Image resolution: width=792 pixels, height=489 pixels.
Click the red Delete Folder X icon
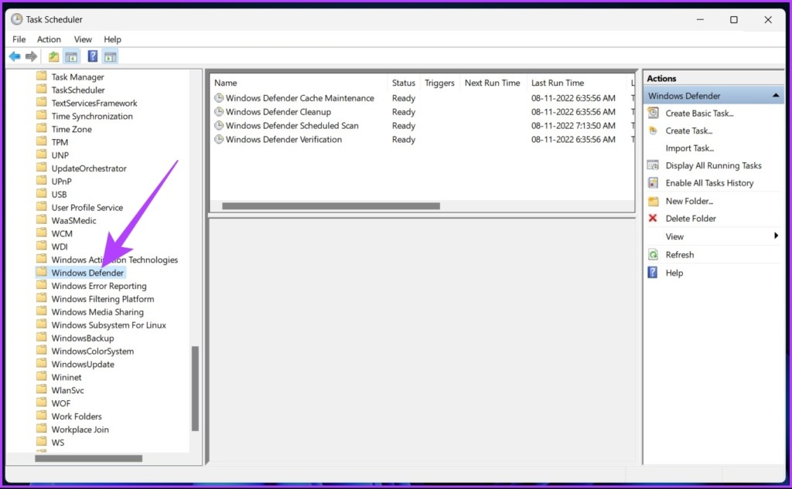click(x=653, y=218)
